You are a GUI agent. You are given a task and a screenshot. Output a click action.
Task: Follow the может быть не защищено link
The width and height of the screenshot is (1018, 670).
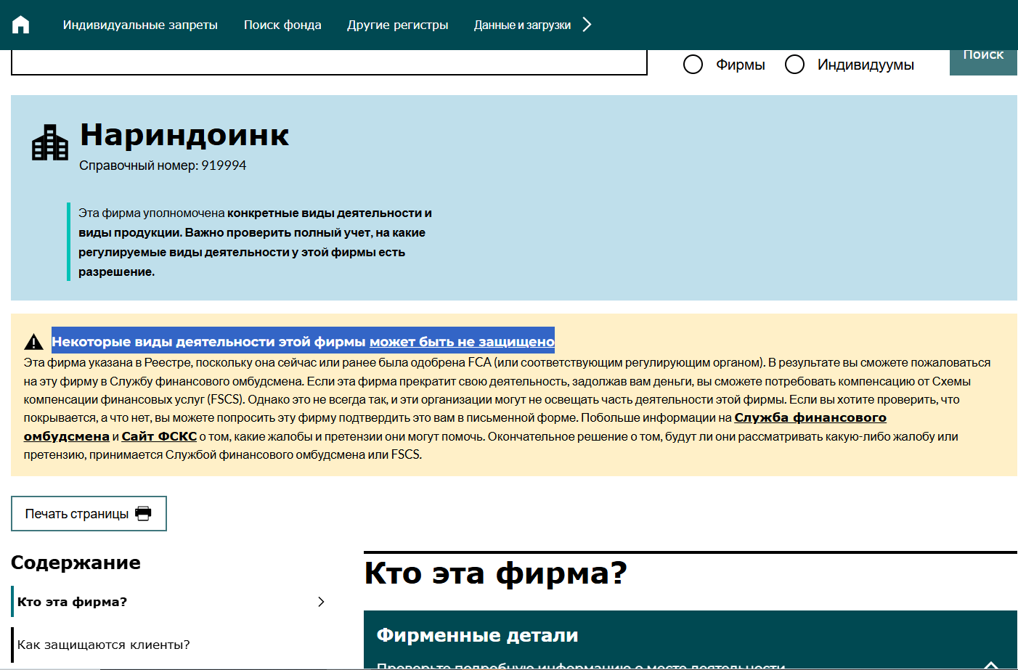462,342
